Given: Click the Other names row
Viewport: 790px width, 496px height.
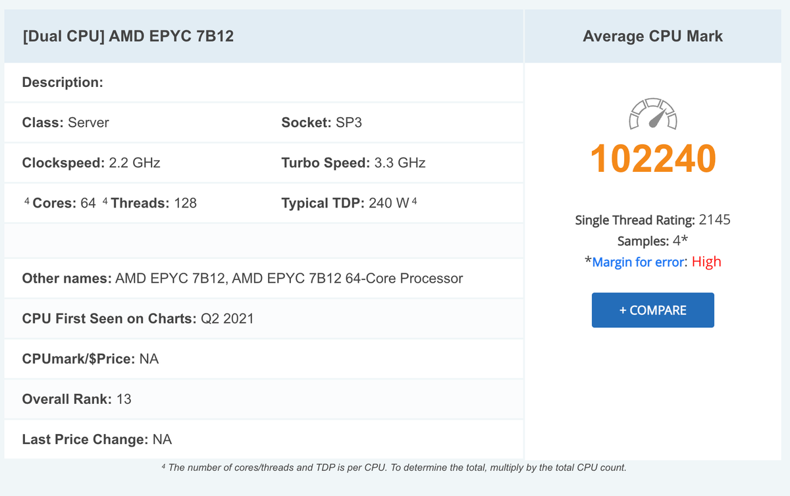Looking at the screenshot, I should click(242, 279).
